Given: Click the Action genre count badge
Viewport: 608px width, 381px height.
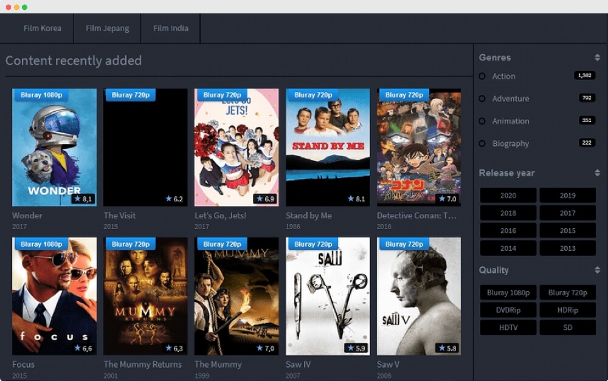Looking at the screenshot, I should pos(584,75).
